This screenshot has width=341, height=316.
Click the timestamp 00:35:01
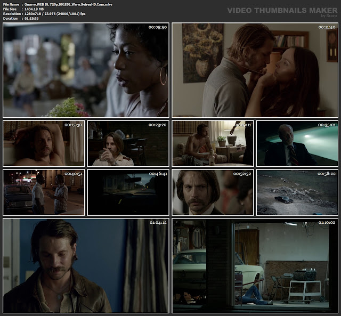pyautogui.click(x=327, y=125)
